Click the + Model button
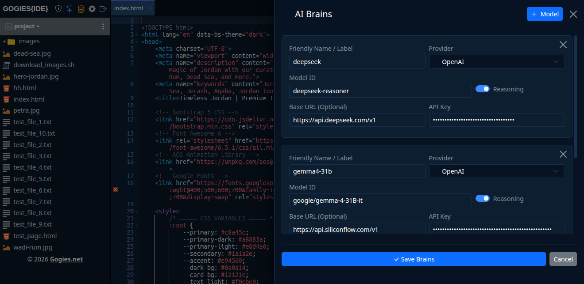Screen dimensions: 584x284 tap(545, 14)
